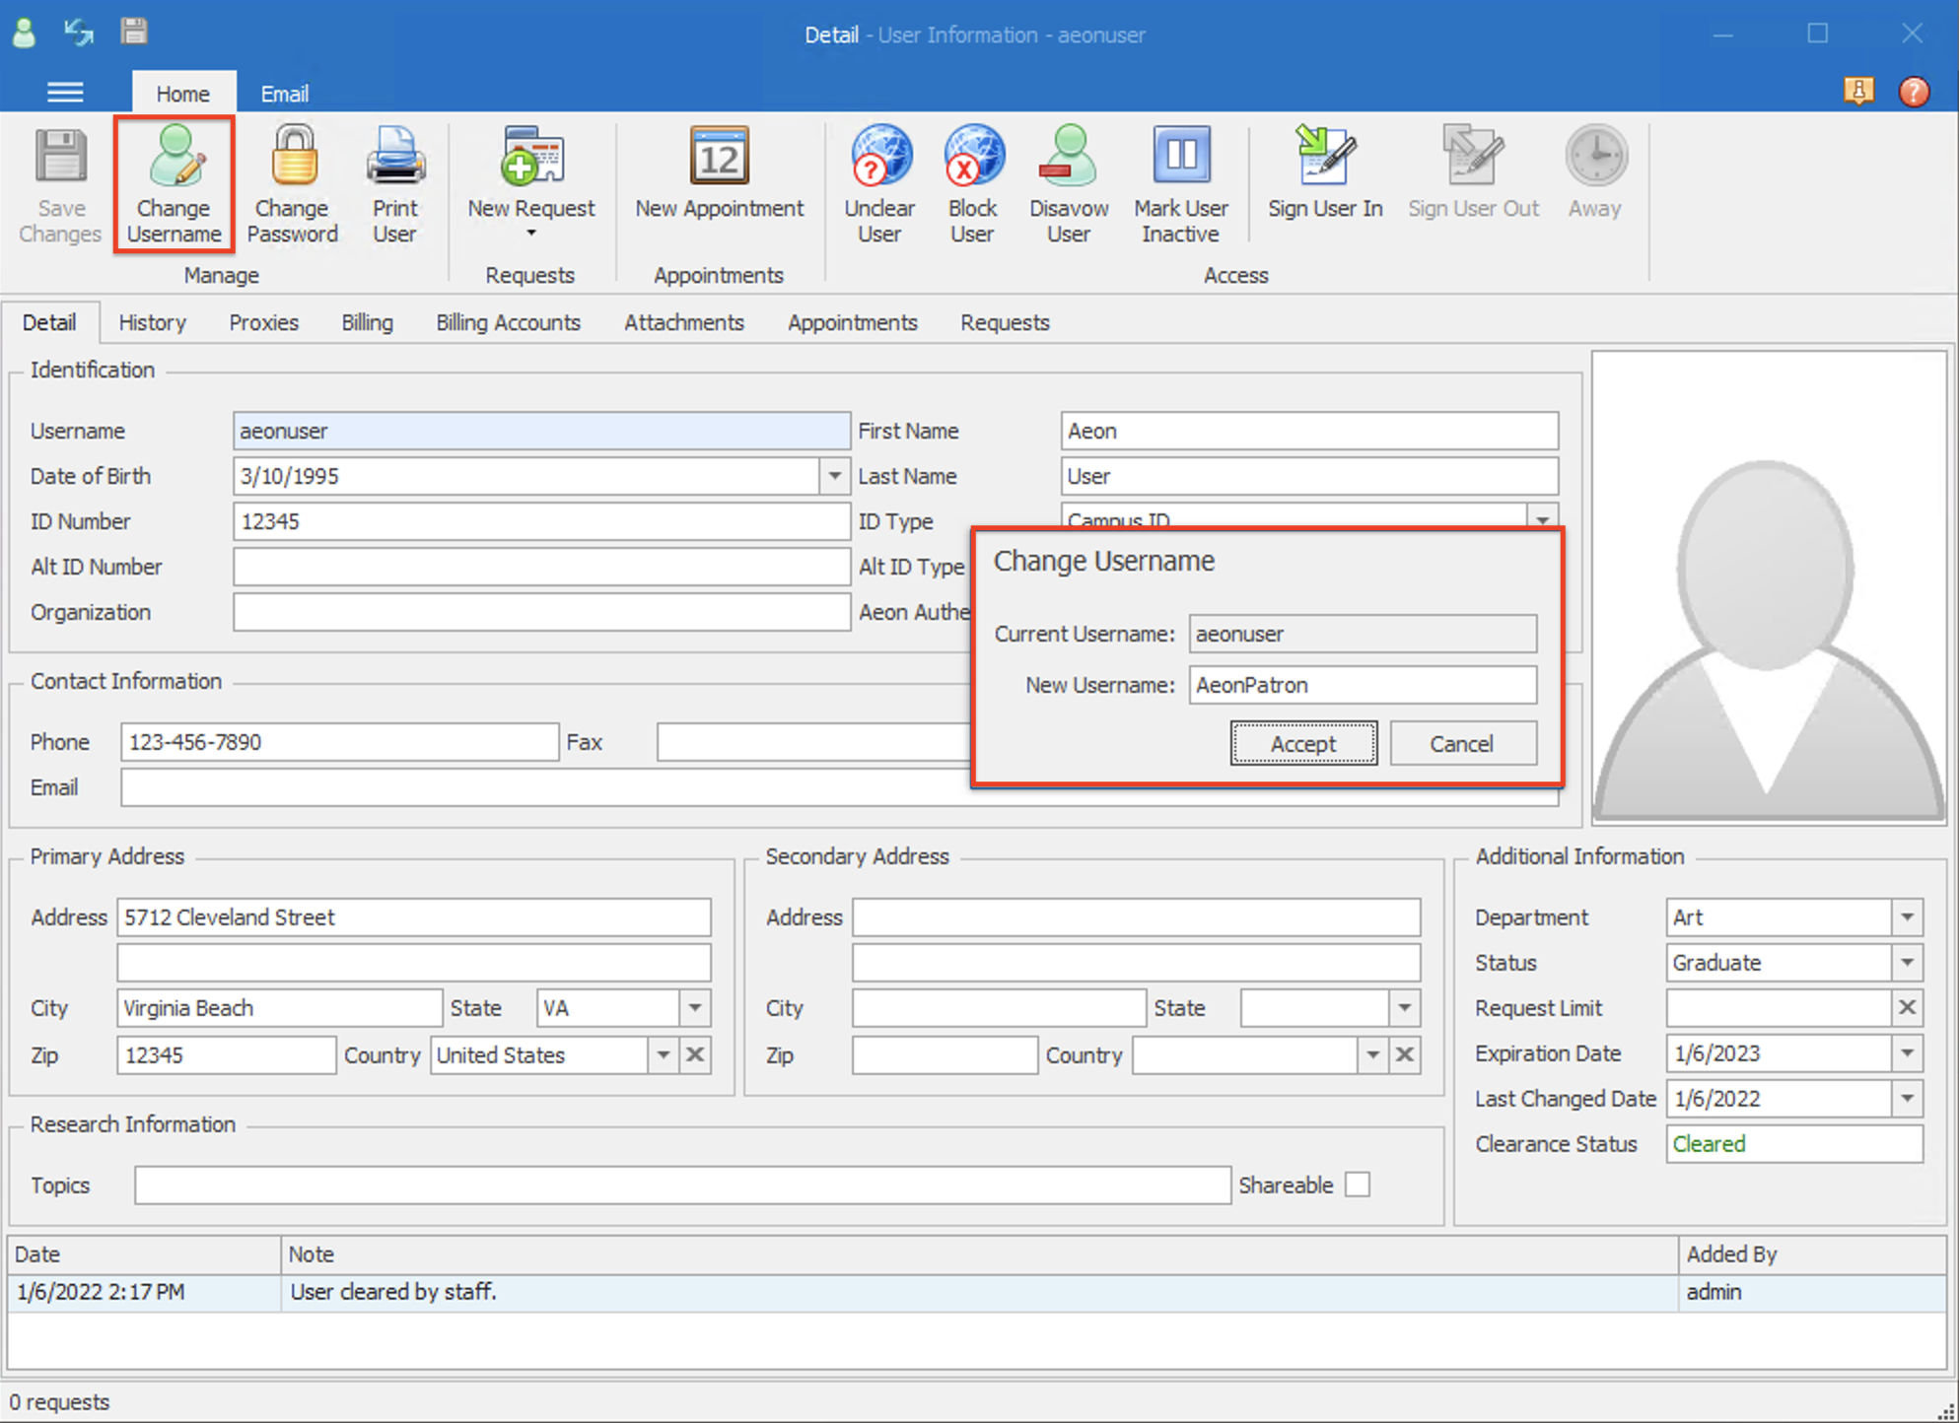Screen dimensions: 1959x1423
Task: Open the Email ribbon tab
Action: tap(284, 94)
